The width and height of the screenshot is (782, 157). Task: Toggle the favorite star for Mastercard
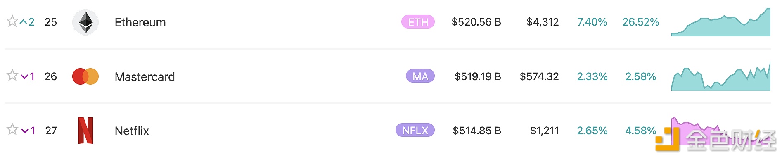[12, 75]
